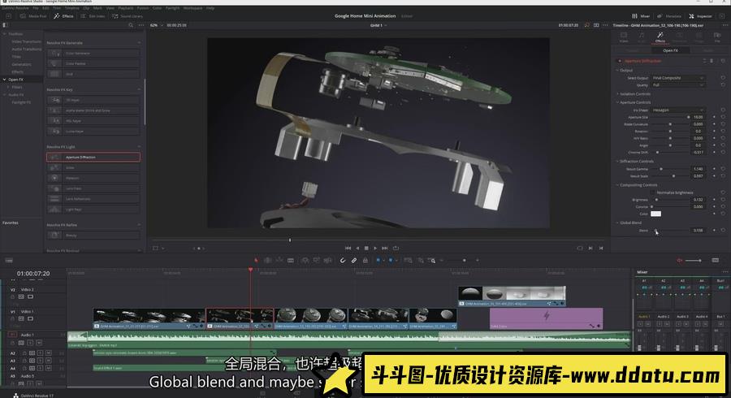Click the Stop button under the viewer
This screenshot has height=398, width=731.
[366, 248]
